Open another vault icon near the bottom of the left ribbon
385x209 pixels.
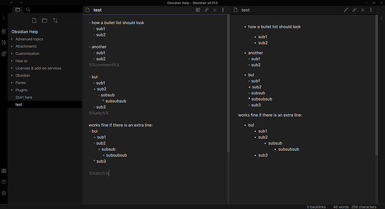click(4, 171)
